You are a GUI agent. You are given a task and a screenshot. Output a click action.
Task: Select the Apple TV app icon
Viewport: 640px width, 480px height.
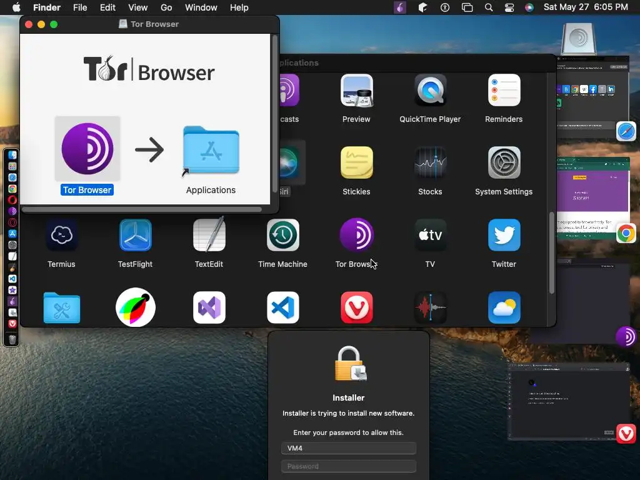pyautogui.click(x=430, y=235)
